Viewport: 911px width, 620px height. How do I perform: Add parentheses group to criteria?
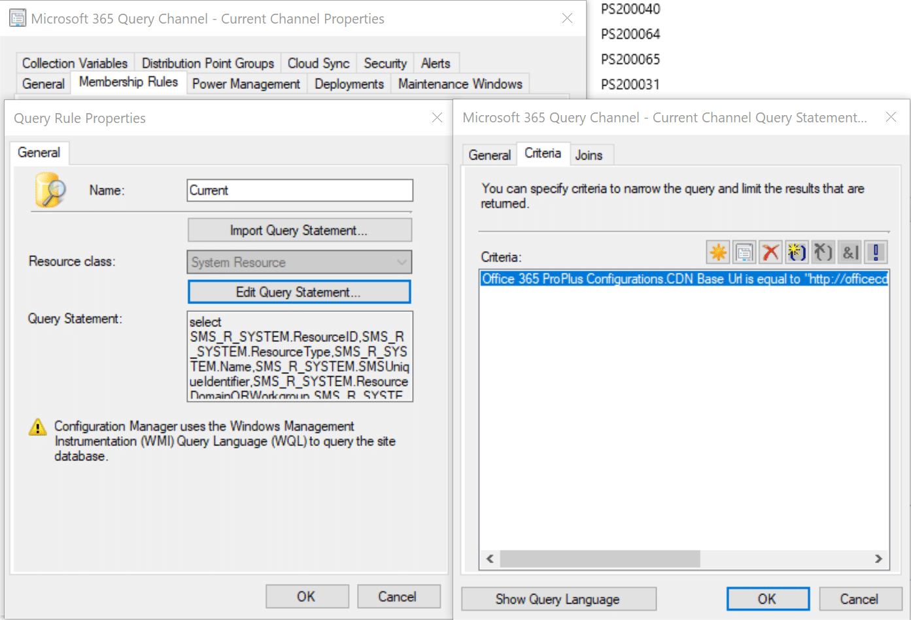797,252
